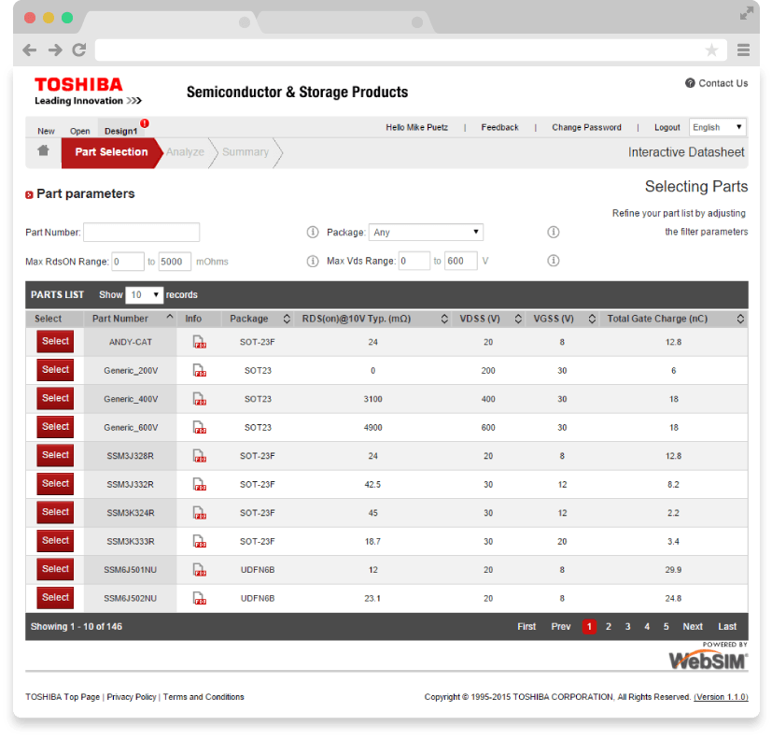Go to results page 5
772x740 pixels.
coord(666,627)
